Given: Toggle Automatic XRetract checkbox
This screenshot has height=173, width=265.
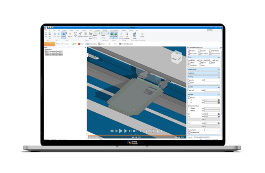Looking at the screenshot, I should click(x=189, y=106).
